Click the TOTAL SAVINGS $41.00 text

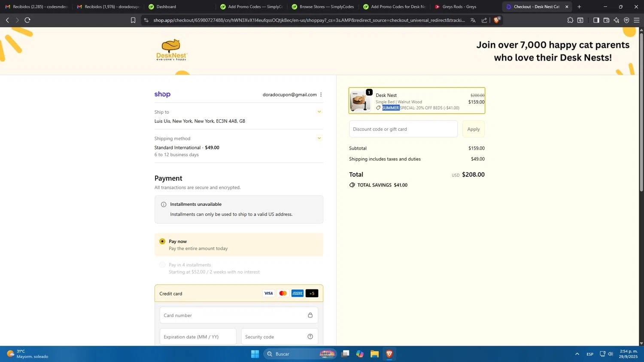[x=382, y=185]
